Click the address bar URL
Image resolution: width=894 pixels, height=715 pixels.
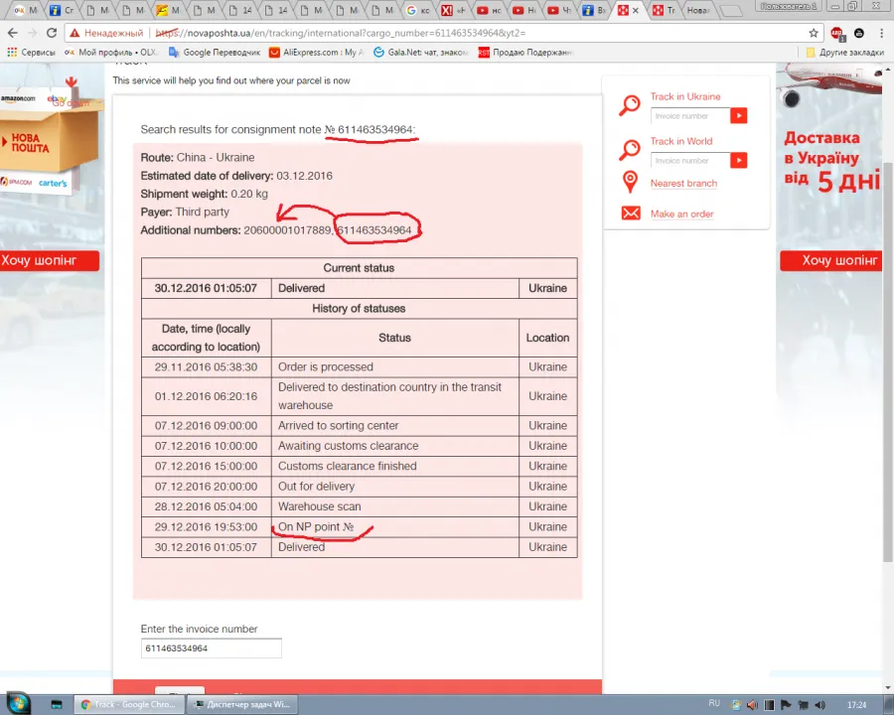341,33
